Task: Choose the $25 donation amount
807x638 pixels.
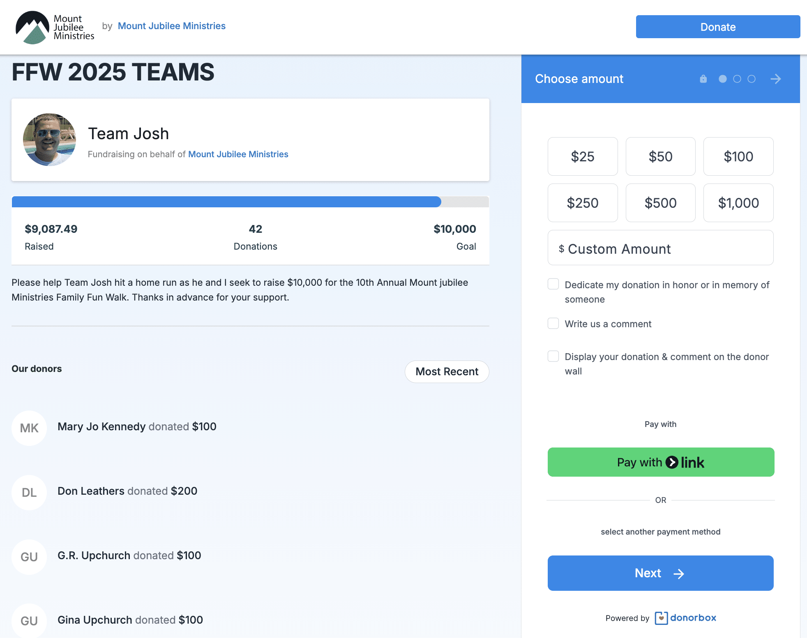Action: [x=583, y=156]
